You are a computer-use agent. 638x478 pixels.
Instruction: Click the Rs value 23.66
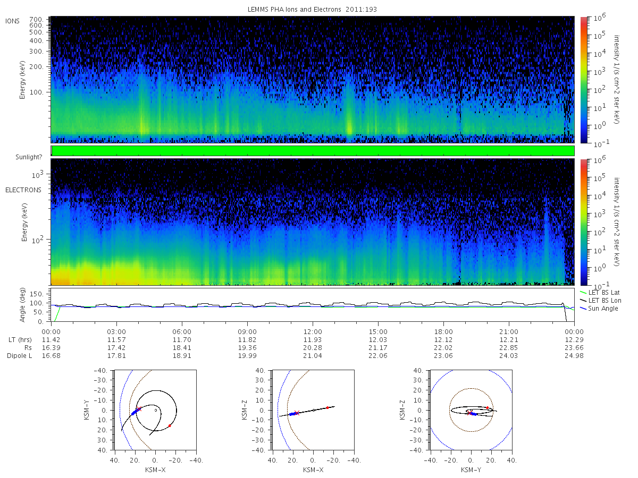coord(575,347)
